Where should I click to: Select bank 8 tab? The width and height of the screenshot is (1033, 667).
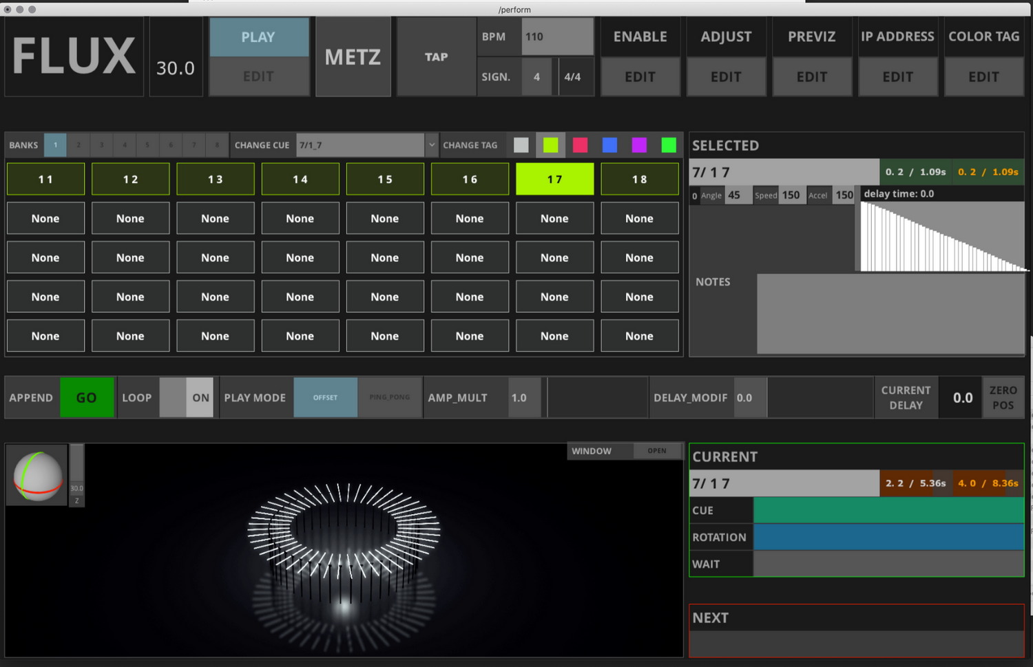click(217, 145)
